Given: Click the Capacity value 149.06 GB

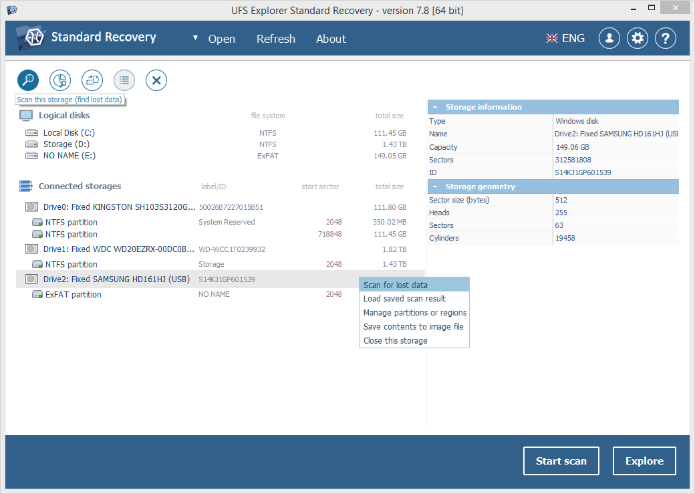Looking at the screenshot, I should pyautogui.click(x=572, y=147).
